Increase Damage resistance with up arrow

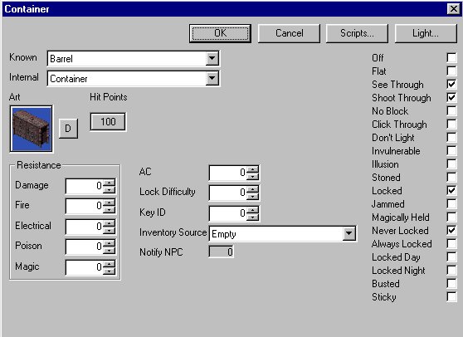pyautogui.click(x=110, y=183)
